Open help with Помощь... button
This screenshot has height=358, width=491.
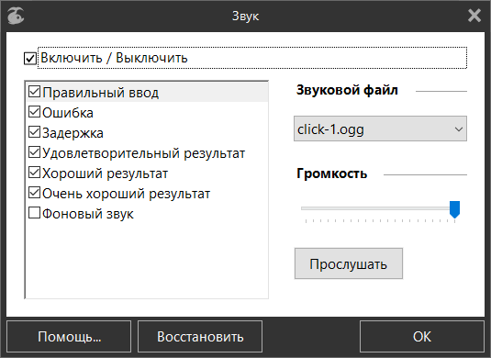pyautogui.click(x=69, y=336)
